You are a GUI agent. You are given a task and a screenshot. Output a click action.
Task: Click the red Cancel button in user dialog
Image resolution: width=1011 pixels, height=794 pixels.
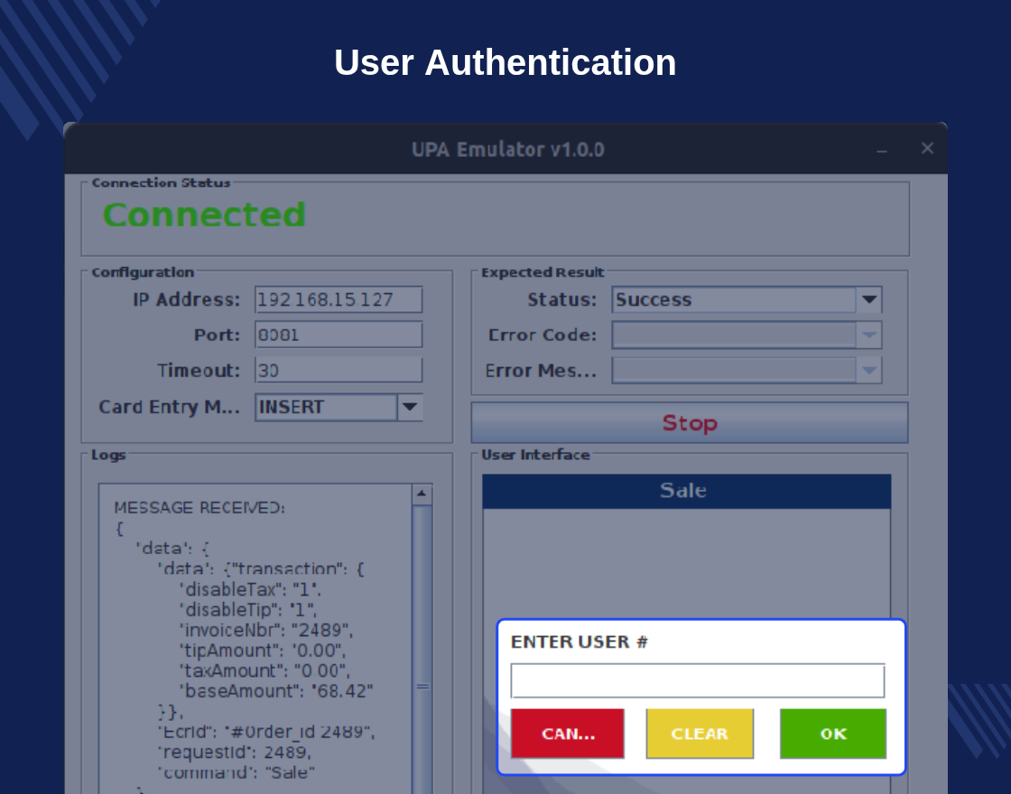[568, 734]
